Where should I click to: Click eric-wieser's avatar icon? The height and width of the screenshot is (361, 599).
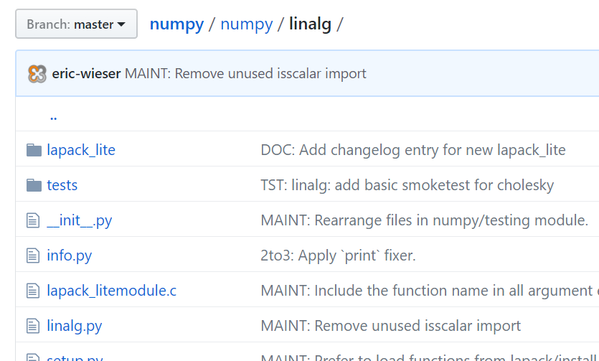coord(37,74)
